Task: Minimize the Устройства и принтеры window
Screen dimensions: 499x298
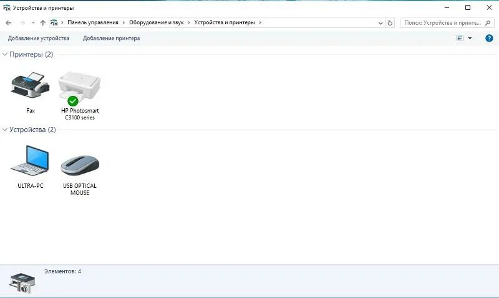Action: 447,7
